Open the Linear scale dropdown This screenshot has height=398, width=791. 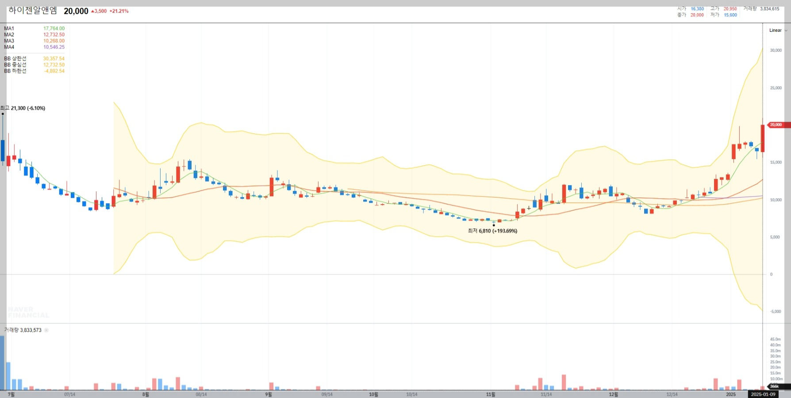(778, 30)
